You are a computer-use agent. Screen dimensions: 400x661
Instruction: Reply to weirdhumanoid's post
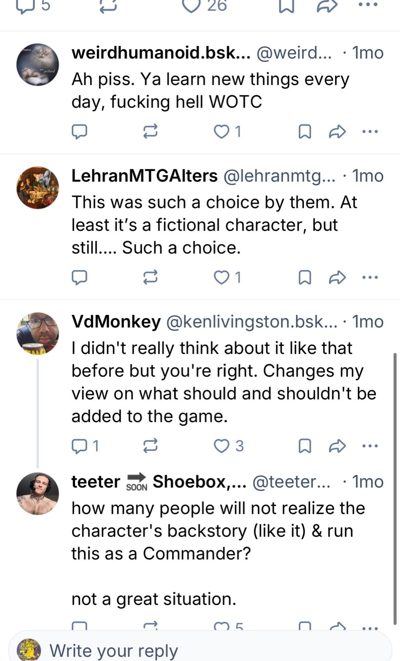coord(79,132)
